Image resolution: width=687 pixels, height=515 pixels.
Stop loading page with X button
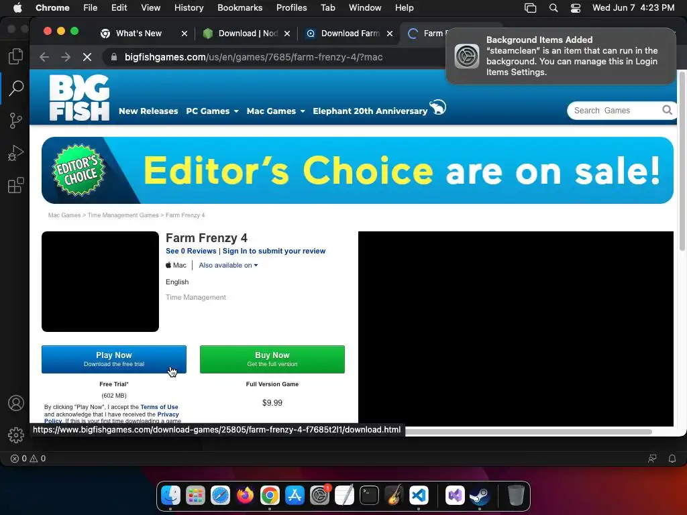click(87, 57)
